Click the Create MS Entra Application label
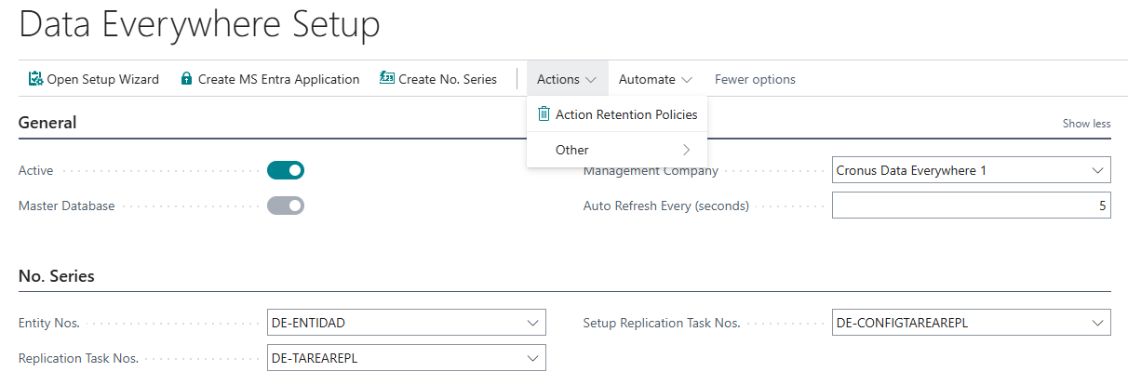The width and height of the screenshot is (1128, 385). 278,79
